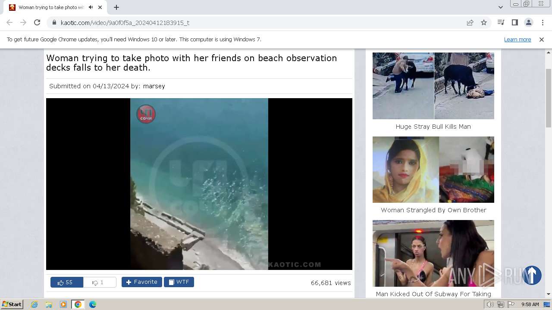Click the 66,681 views count

click(x=331, y=283)
